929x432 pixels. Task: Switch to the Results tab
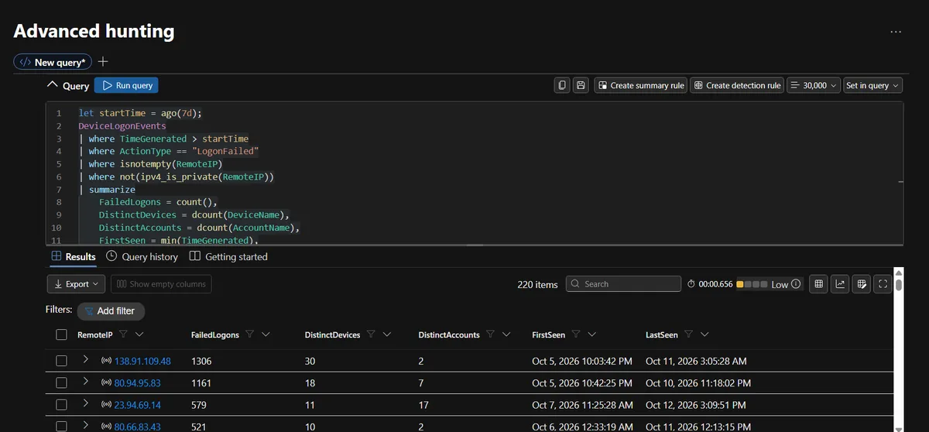click(74, 256)
